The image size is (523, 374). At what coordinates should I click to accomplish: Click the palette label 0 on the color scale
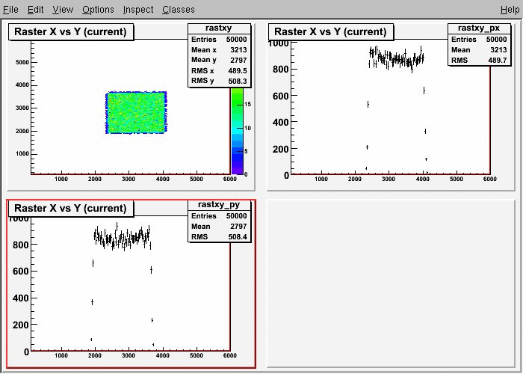(x=246, y=174)
